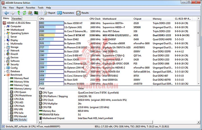Screen dimensions: 202x130
Task: Open the Report toolbar button
Action: [x=49, y=13]
